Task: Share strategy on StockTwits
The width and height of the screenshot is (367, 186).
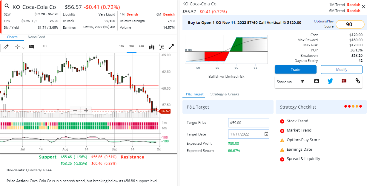Action: 344,81
